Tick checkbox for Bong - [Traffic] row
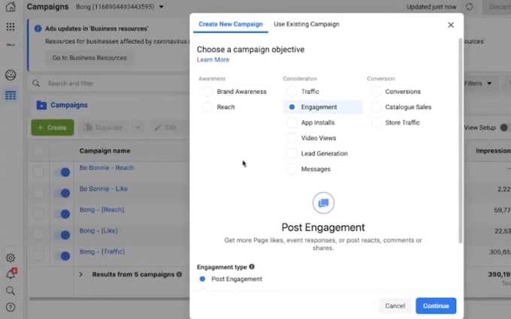 [38, 256]
